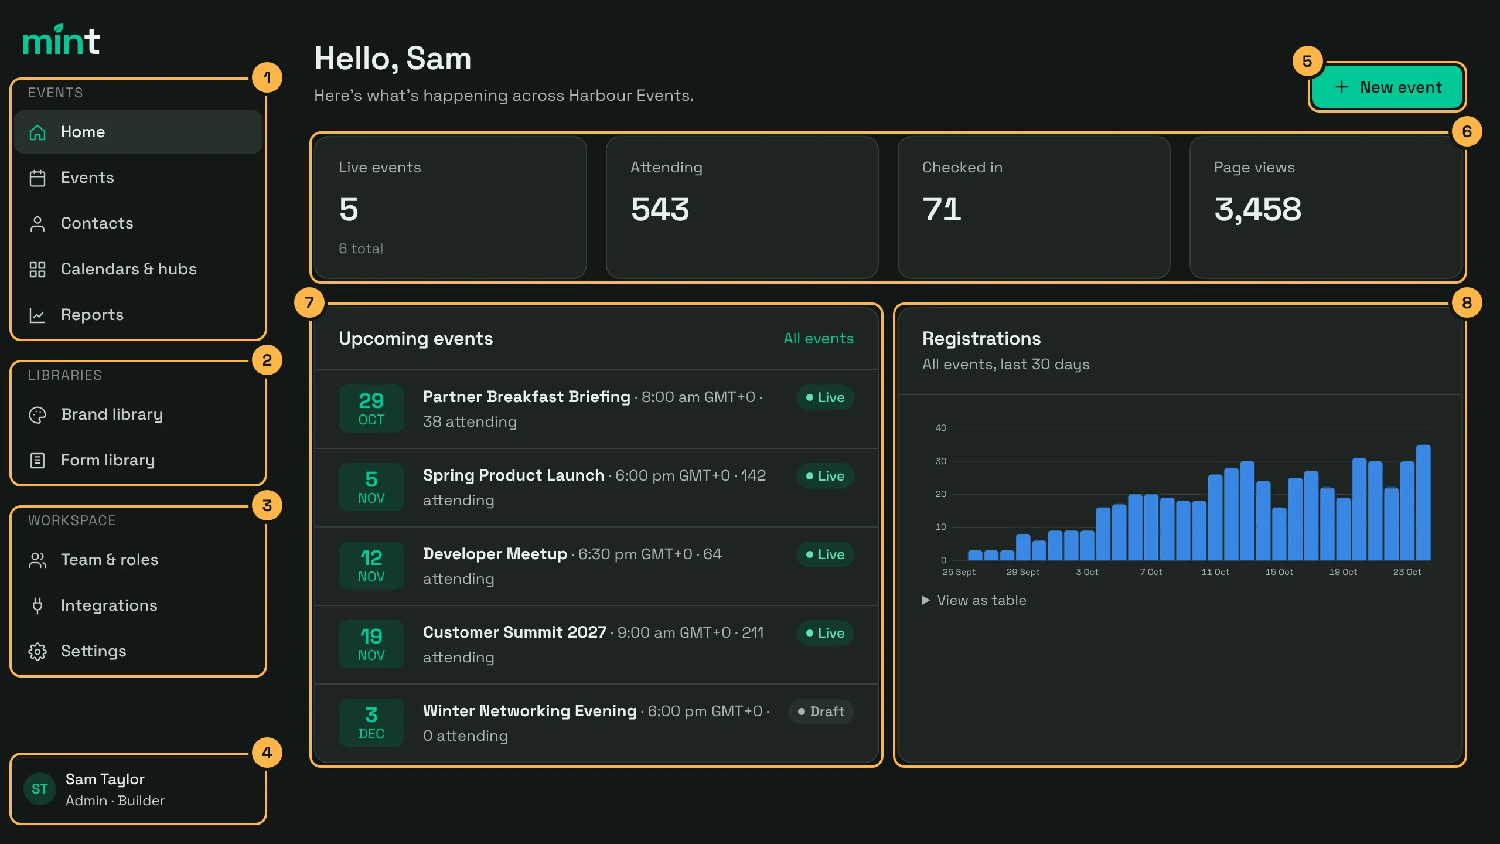Image resolution: width=1500 pixels, height=844 pixels.
Task: Click the Brand library palette icon
Action: (37, 415)
